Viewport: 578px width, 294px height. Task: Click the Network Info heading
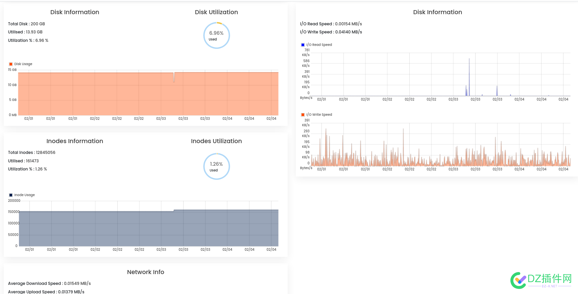click(x=146, y=272)
